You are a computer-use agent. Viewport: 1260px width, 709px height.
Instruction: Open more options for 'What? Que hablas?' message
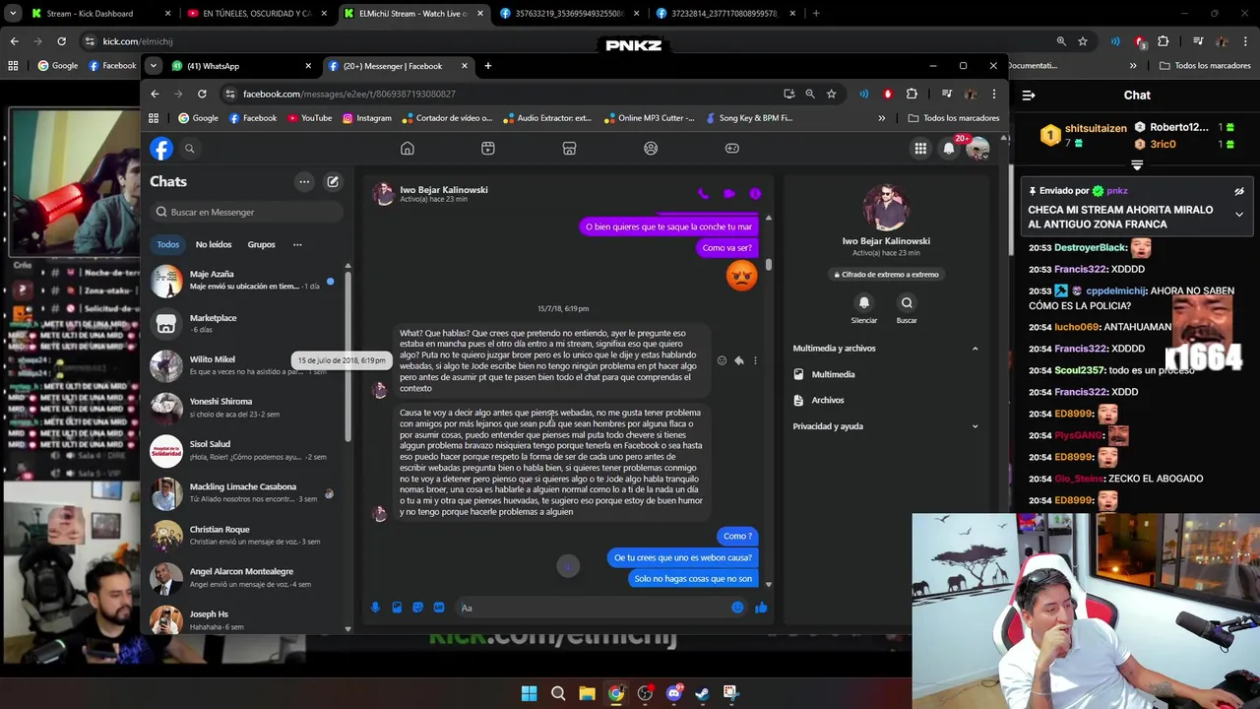click(x=755, y=360)
